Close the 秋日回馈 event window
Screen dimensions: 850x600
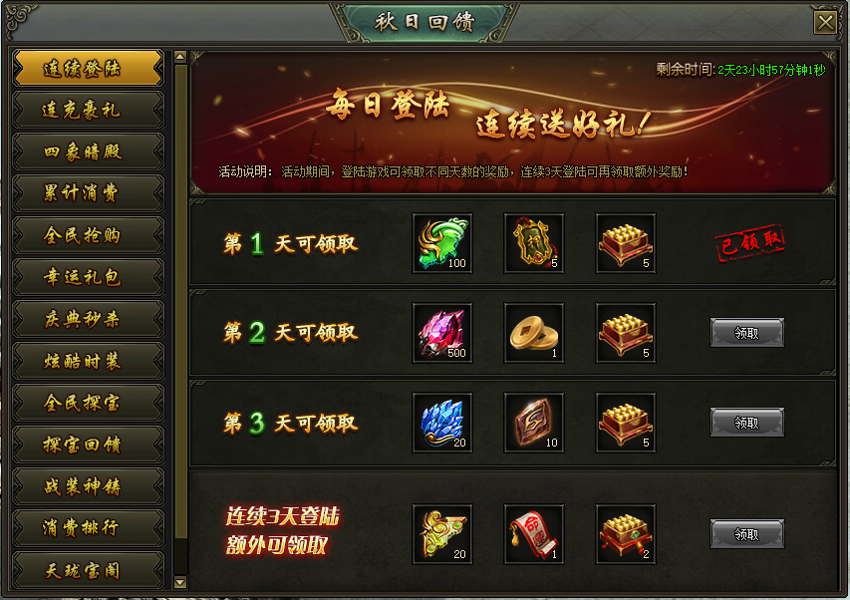click(825, 22)
